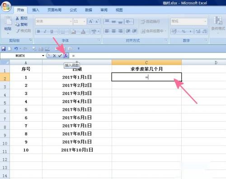The height and width of the screenshot is (179, 226).
Task: Center cell text horizontally
Action: (x=113, y=31)
